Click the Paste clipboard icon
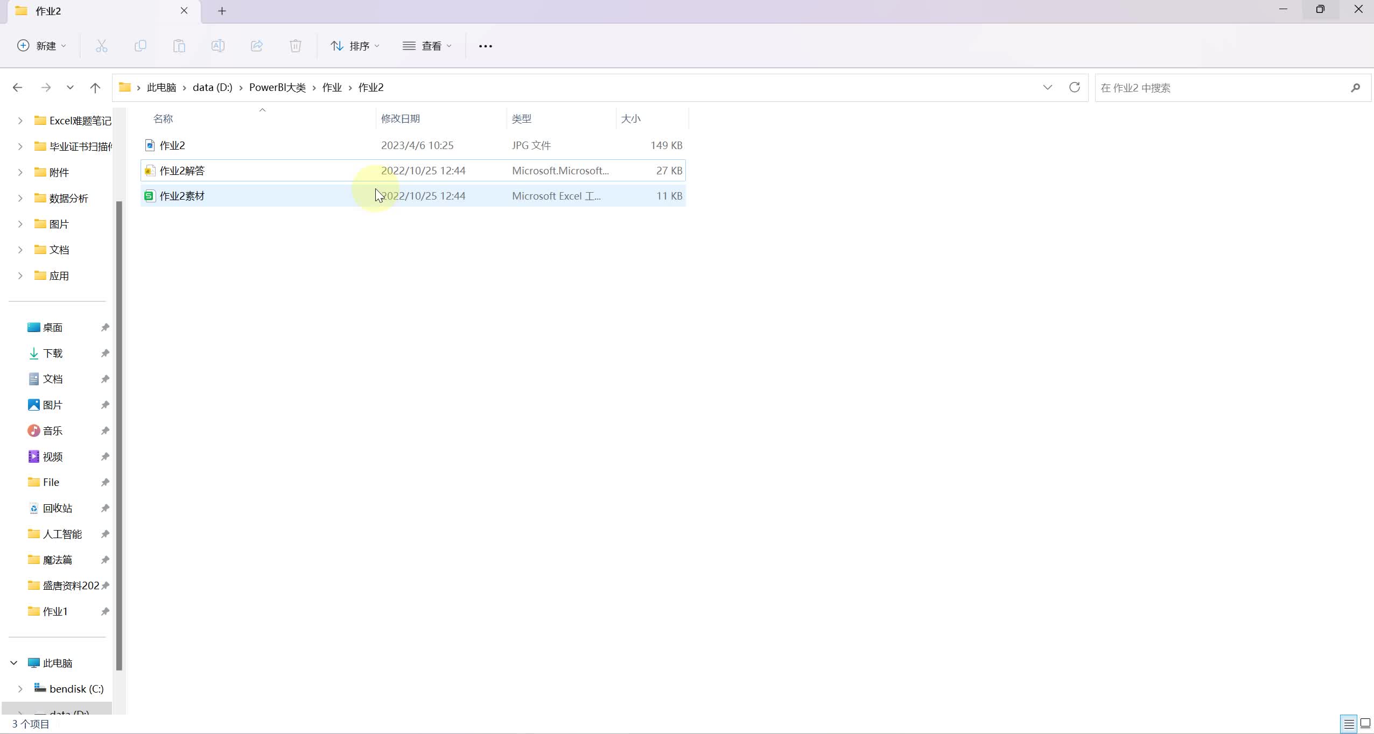The height and width of the screenshot is (734, 1374). click(x=179, y=46)
